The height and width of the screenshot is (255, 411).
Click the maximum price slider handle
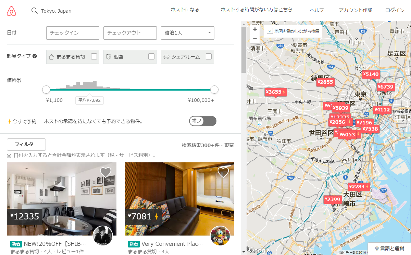(214, 90)
